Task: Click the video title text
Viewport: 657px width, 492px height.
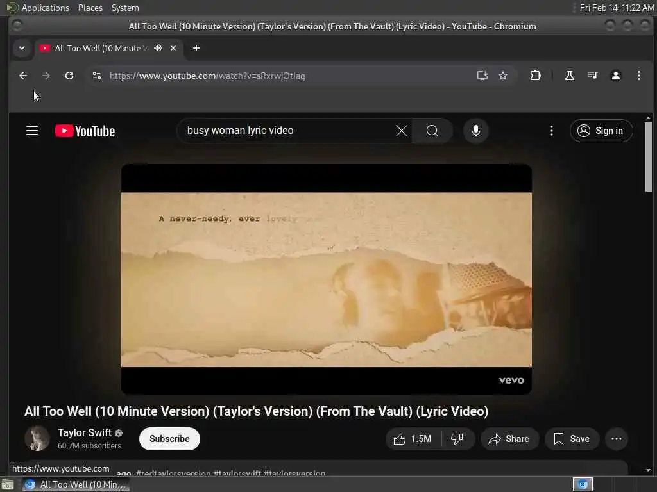Action: [257, 411]
